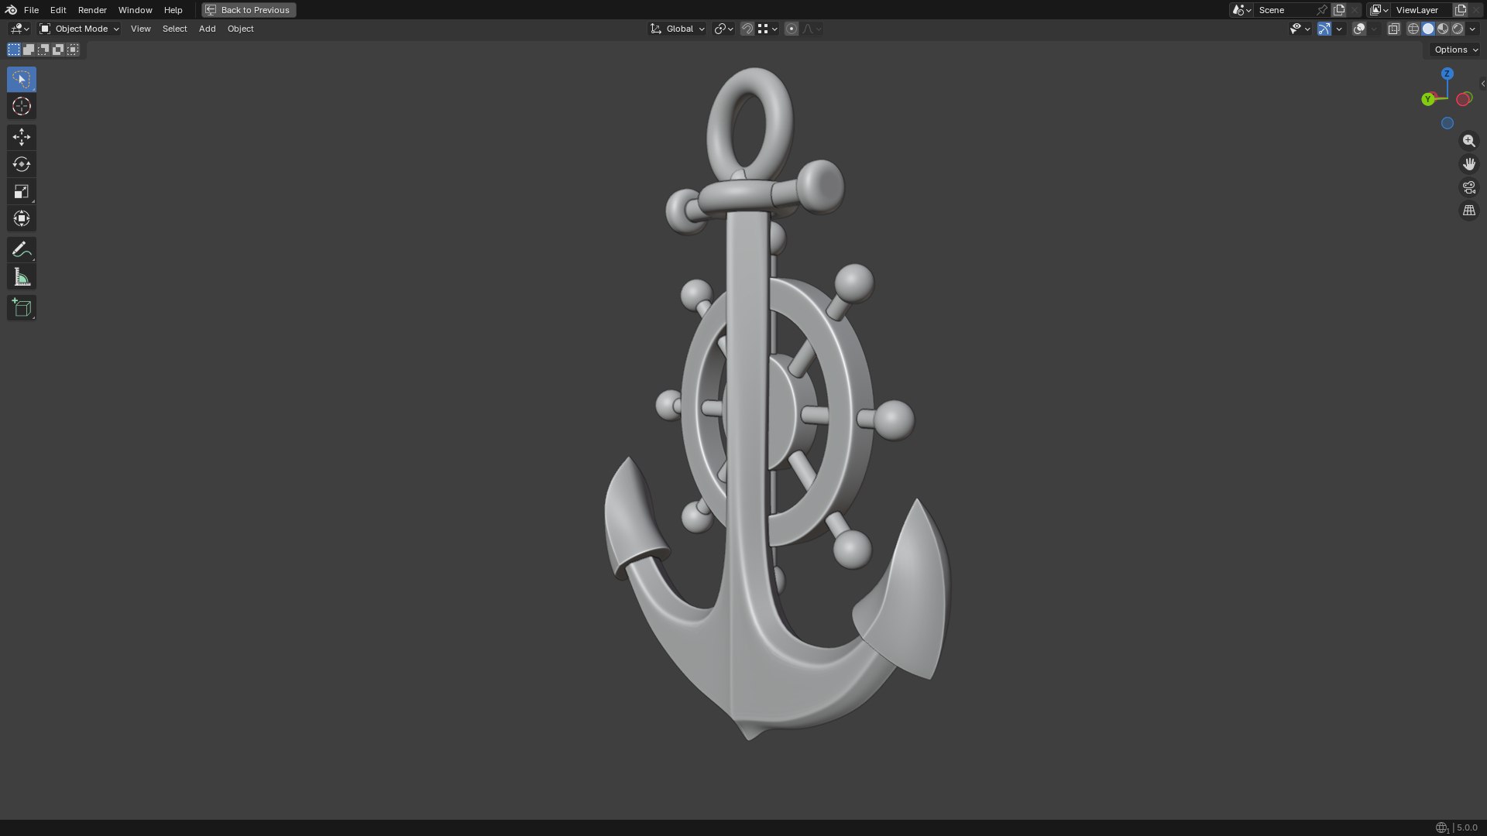Open the shading options dropdown arrow

1472,29
